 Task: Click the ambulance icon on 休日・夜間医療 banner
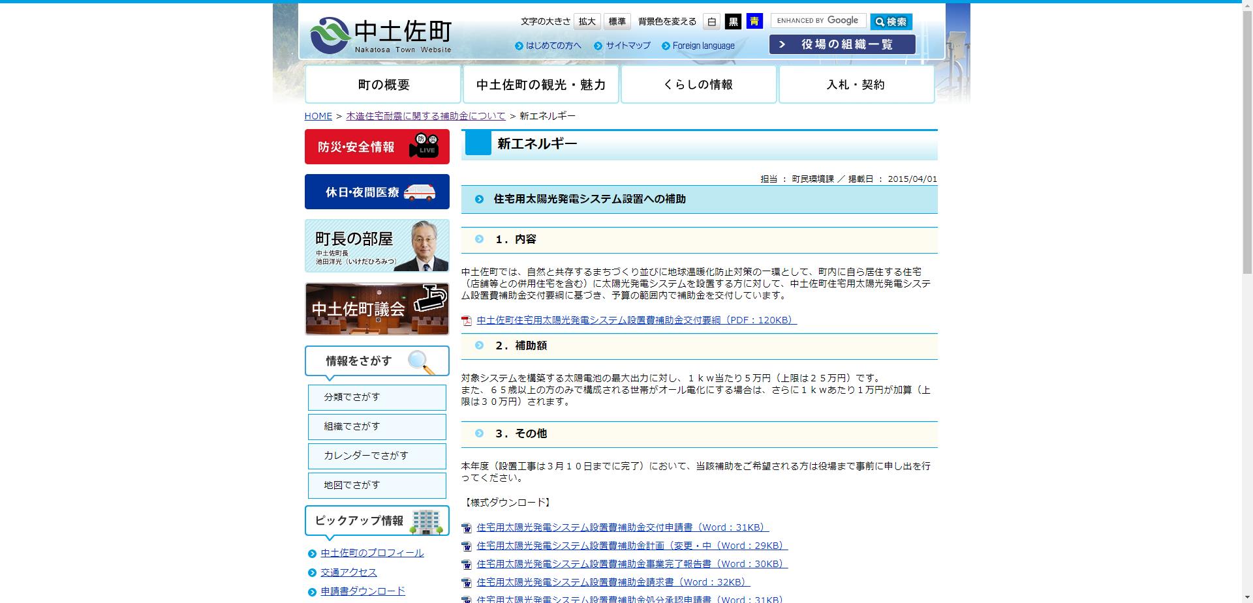421,191
